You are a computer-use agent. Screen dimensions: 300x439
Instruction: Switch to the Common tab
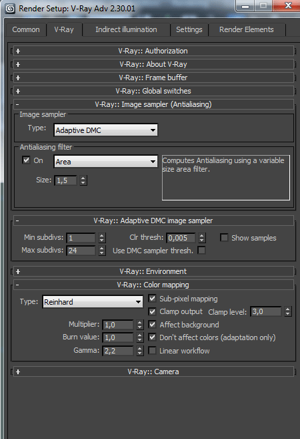[x=26, y=29]
